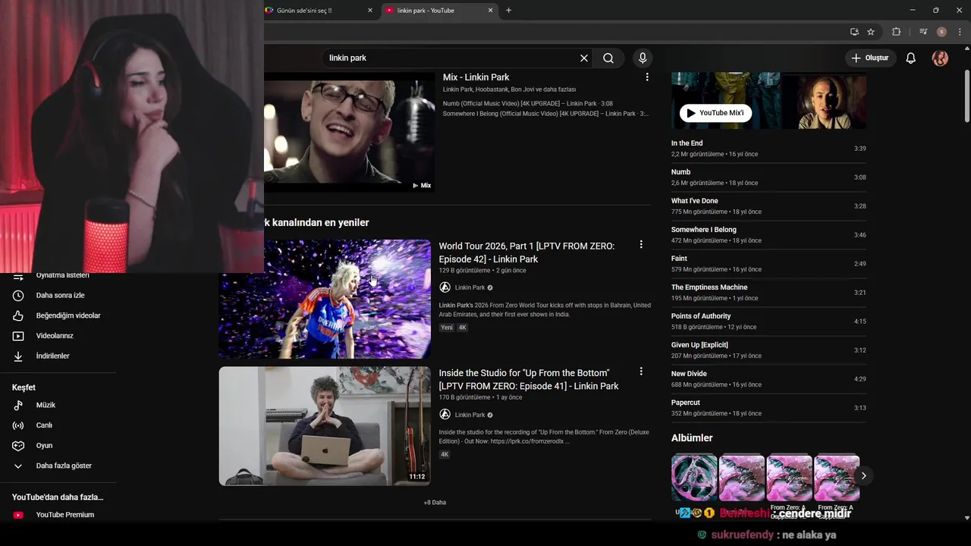Play What I've Done from list
The width and height of the screenshot is (971, 546).
click(768, 206)
